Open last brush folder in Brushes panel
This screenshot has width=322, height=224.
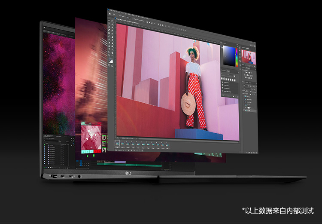coord(227,91)
